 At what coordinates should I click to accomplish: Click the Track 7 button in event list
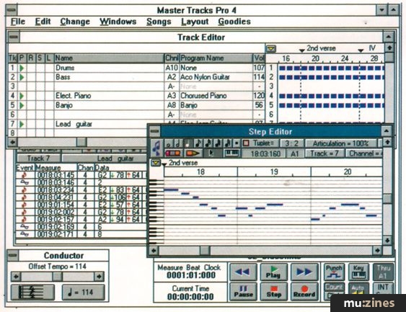click(38, 159)
